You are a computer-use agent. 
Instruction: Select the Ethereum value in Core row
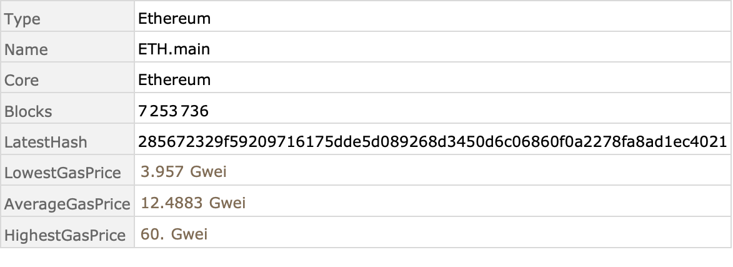coord(174,79)
